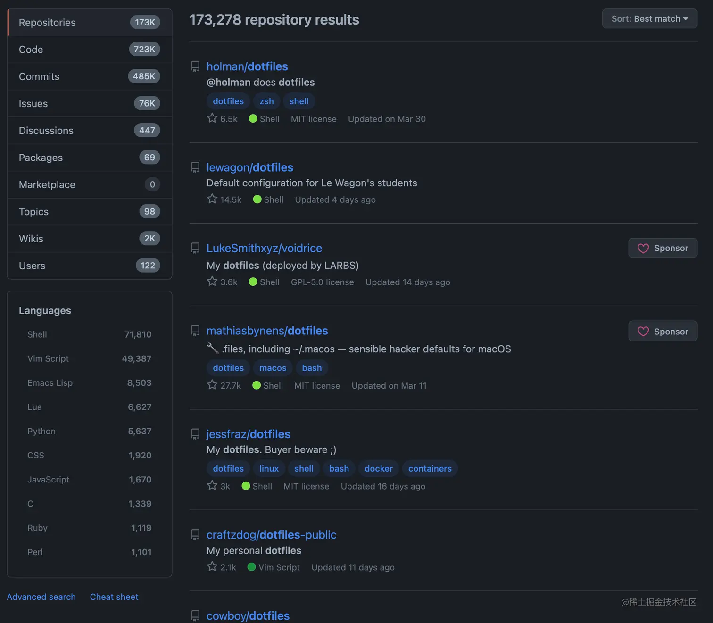The width and height of the screenshot is (713, 623).
Task: Click the zsh topic tag on holman/dotfiles
Action: [x=266, y=101]
